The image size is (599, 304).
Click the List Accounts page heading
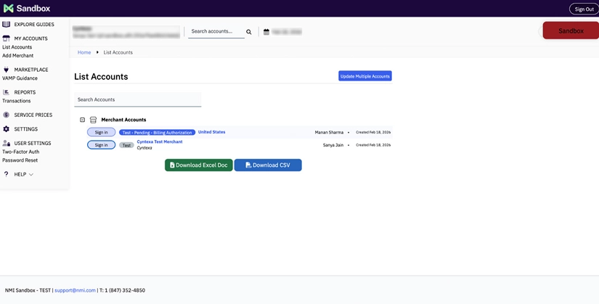[101, 76]
